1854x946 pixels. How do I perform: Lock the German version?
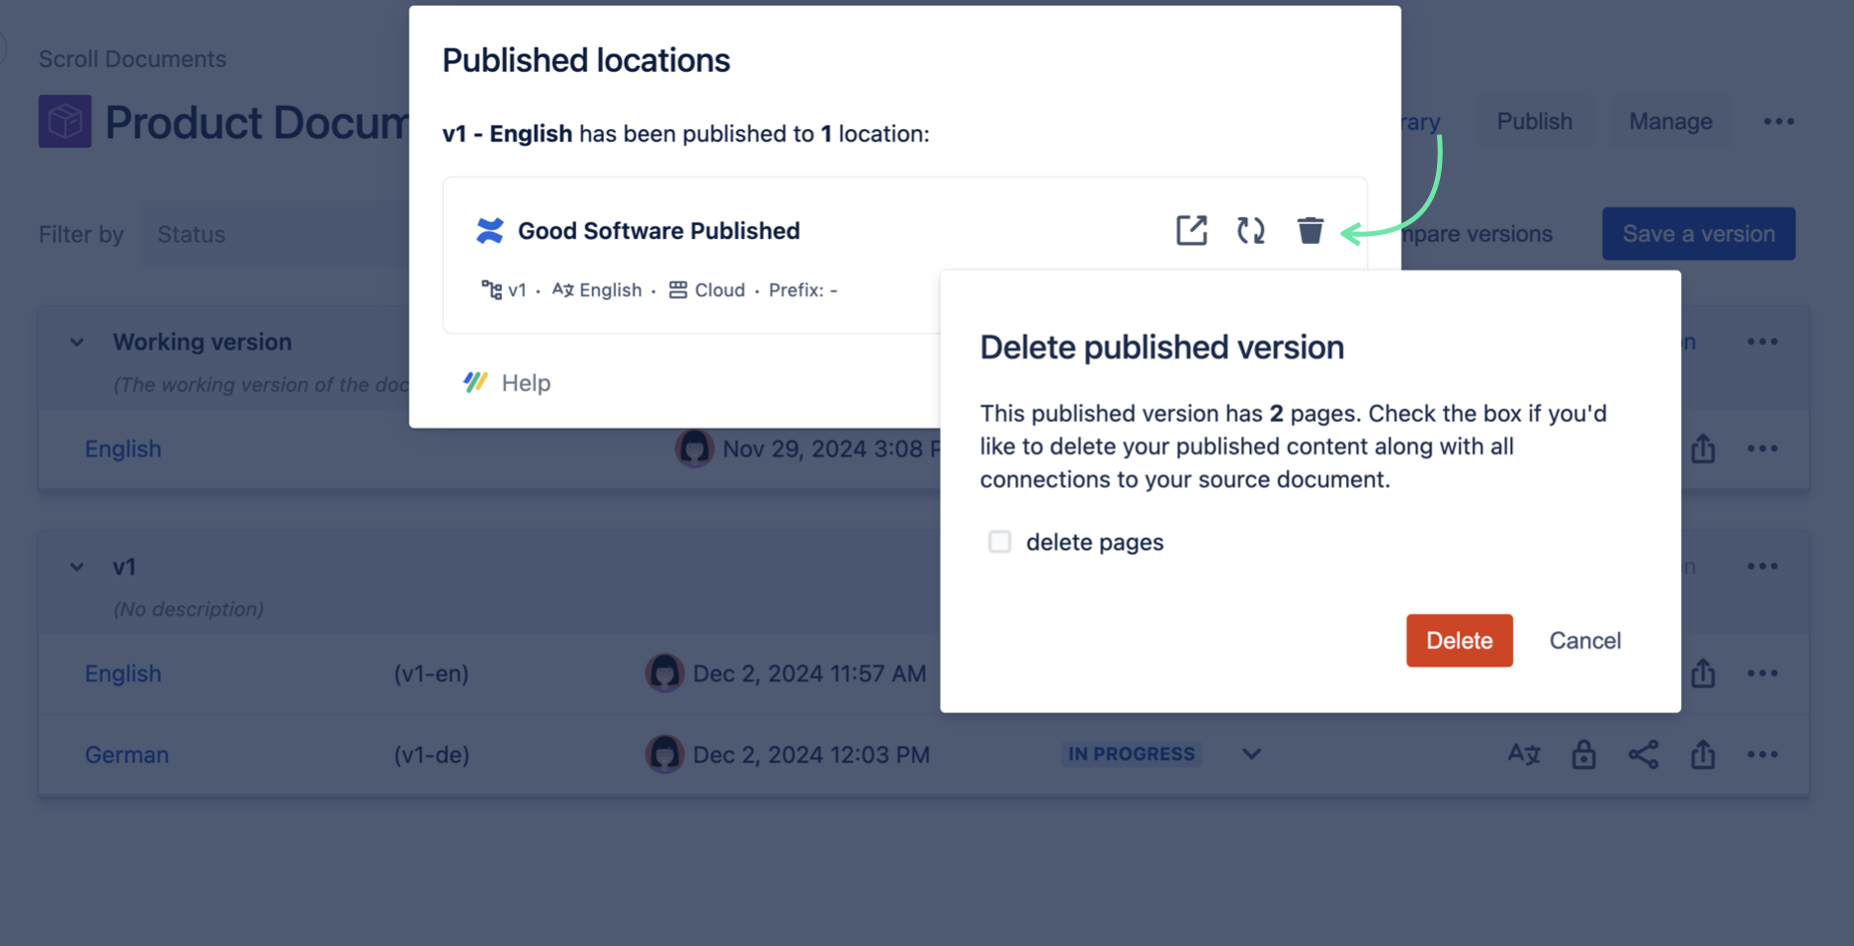point(1584,753)
